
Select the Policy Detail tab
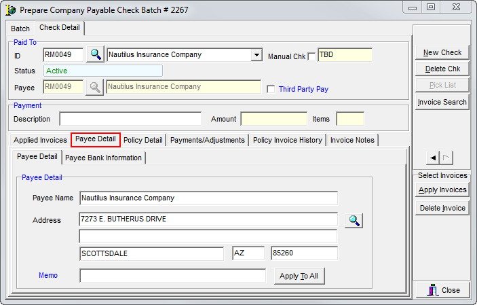tap(142, 140)
